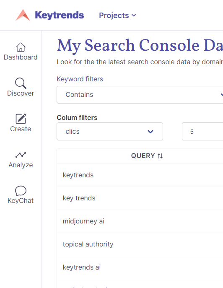Go to Create label in sidebar
Screen dimensions: 223x288
coord(21,129)
